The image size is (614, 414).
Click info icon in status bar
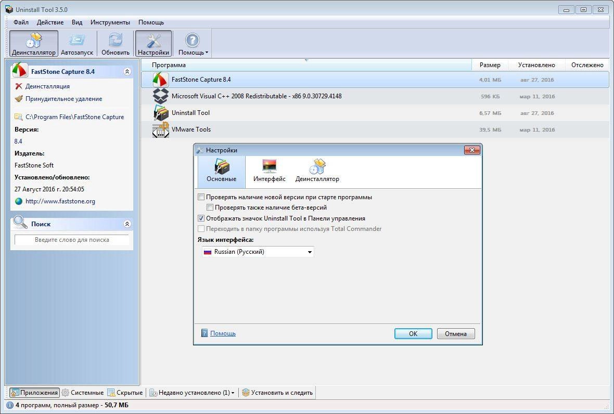(x=10, y=405)
